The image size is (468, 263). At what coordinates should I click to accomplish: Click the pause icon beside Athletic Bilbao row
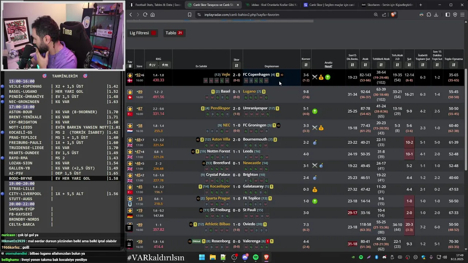(129, 228)
